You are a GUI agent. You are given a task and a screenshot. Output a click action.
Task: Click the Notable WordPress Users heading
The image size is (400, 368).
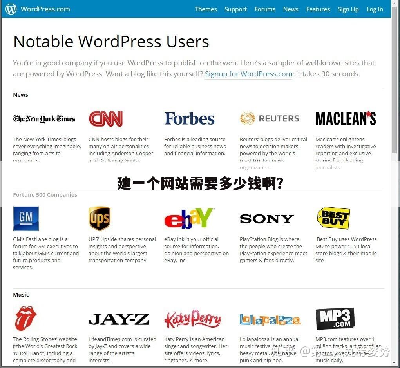pyautogui.click(x=111, y=41)
